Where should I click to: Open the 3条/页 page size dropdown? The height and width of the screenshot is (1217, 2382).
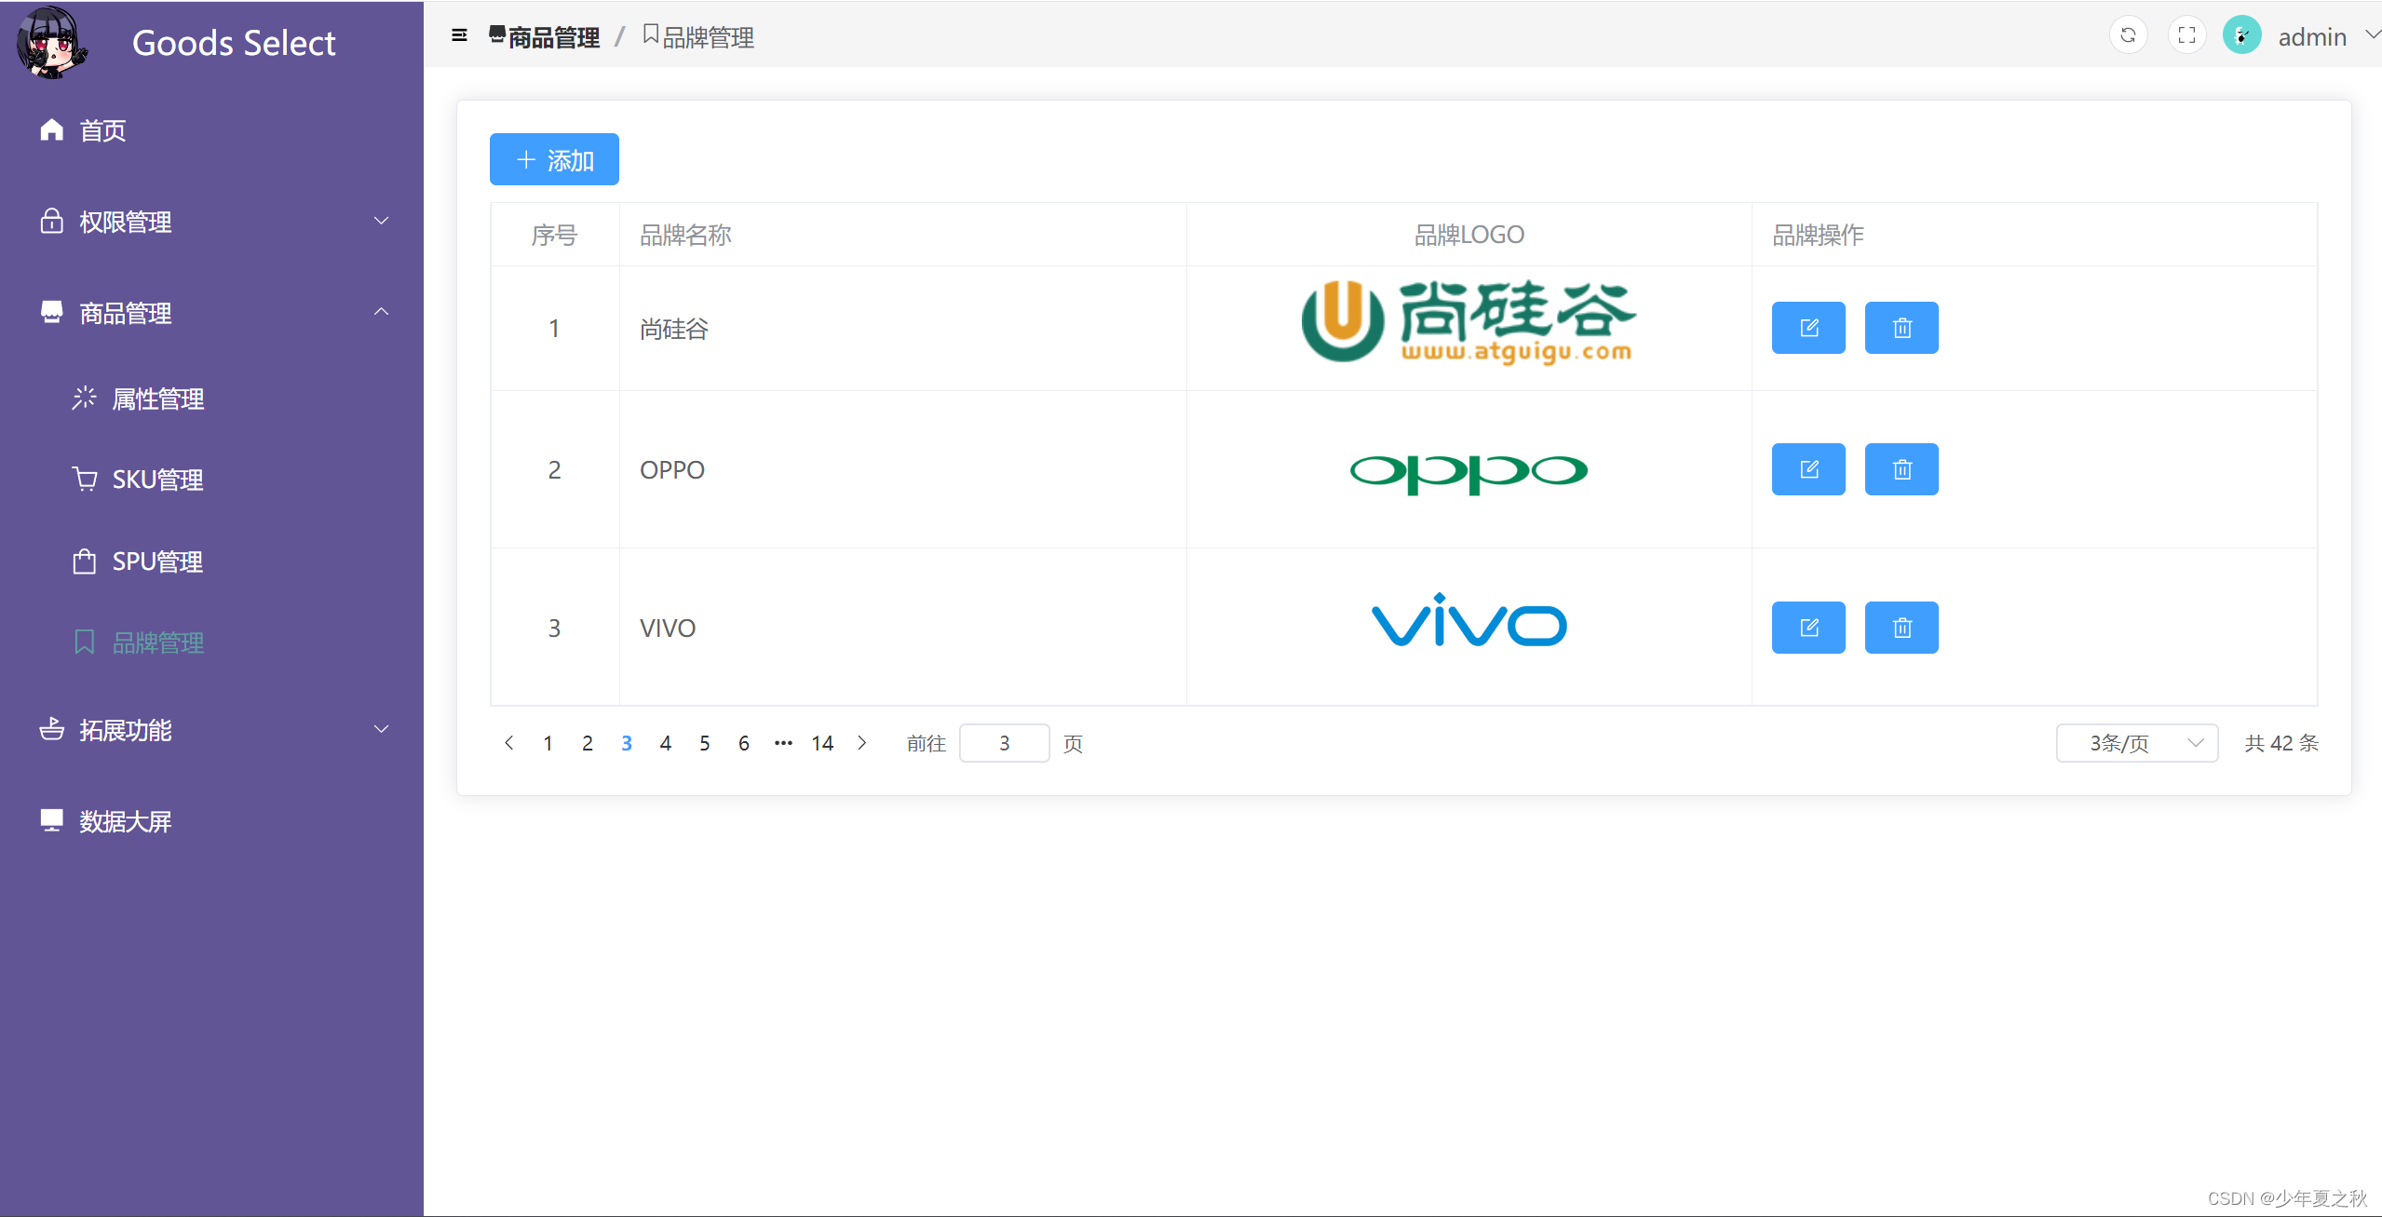pos(2136,743)
